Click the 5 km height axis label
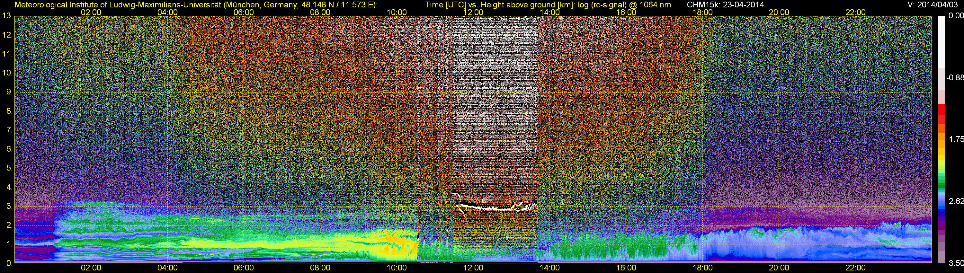This screenshot has width=964, height=273. coord(9,168)
